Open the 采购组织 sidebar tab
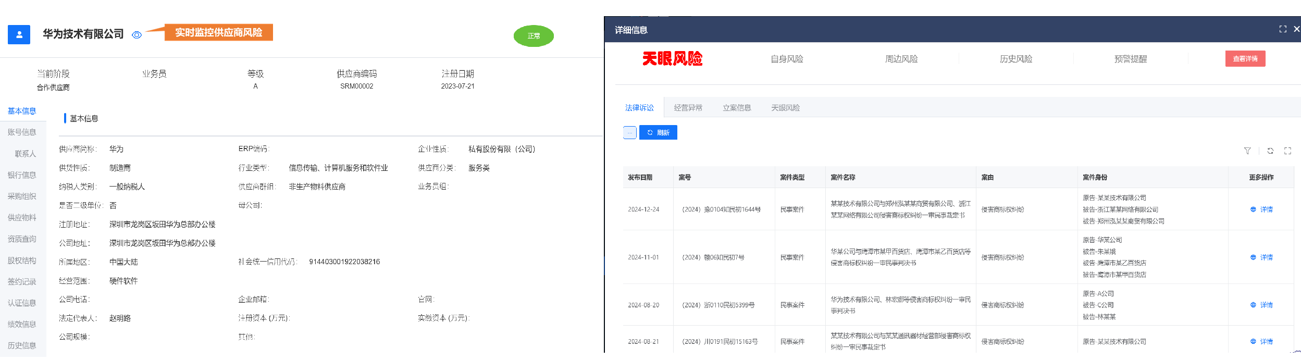The image size is (1301, 359). click(x=22, y=196)
